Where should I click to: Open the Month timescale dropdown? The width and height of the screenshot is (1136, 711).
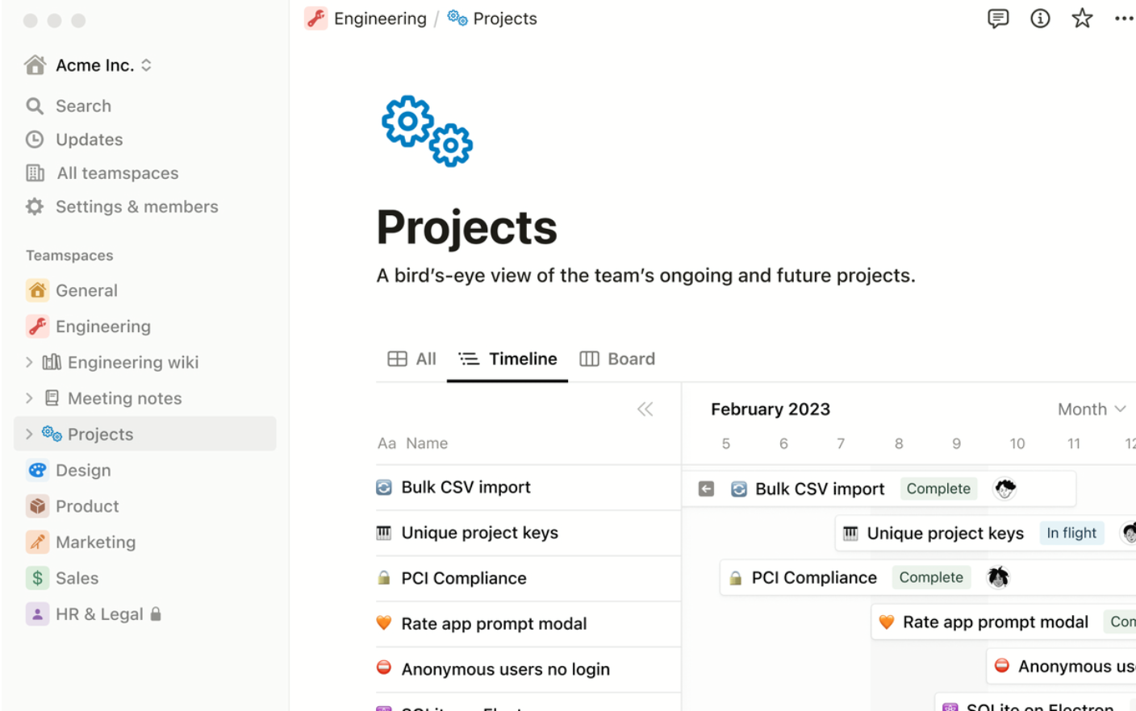tap(1092, 409)
